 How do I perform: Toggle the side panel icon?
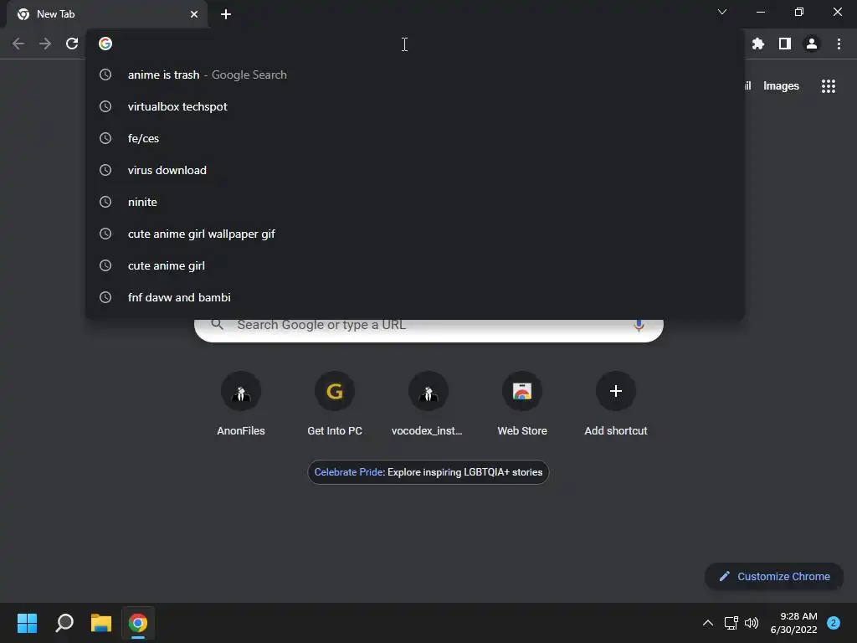tap(785, 44)
